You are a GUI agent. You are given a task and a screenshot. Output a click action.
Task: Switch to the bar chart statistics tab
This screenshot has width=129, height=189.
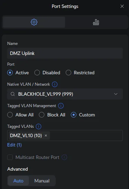click(96, 22)
